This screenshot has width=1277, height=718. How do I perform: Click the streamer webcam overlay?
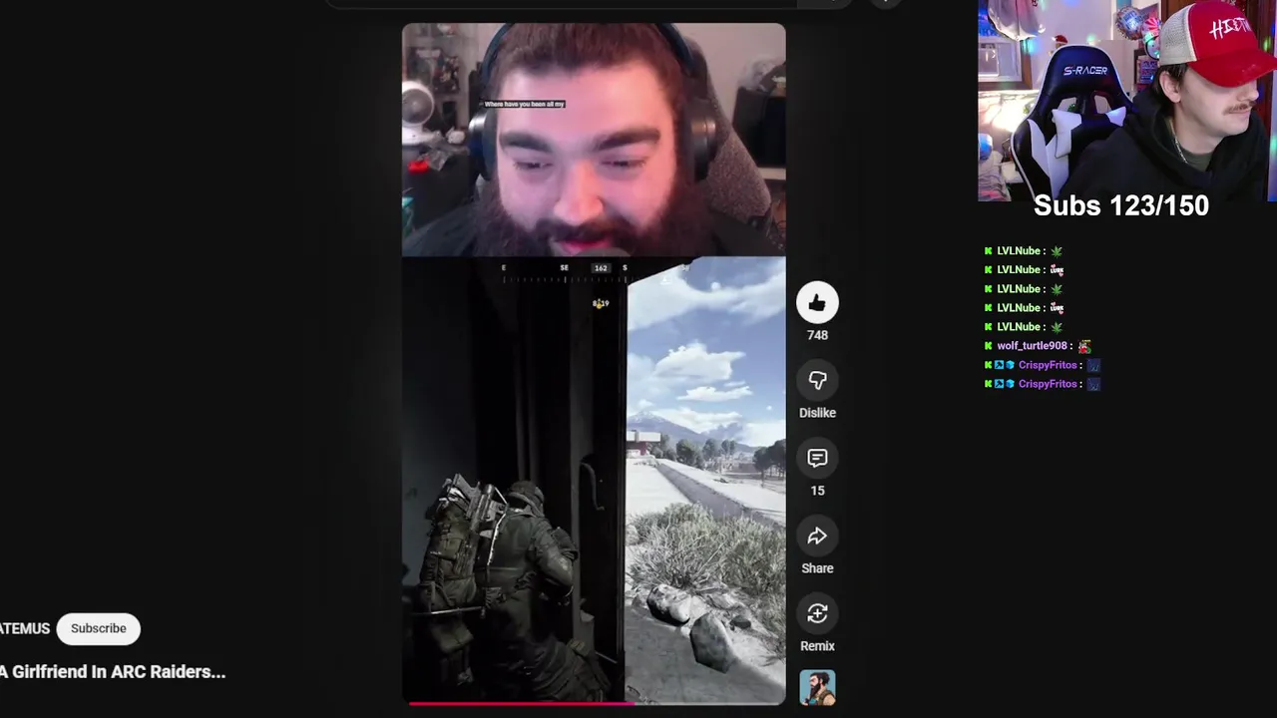1127,100
